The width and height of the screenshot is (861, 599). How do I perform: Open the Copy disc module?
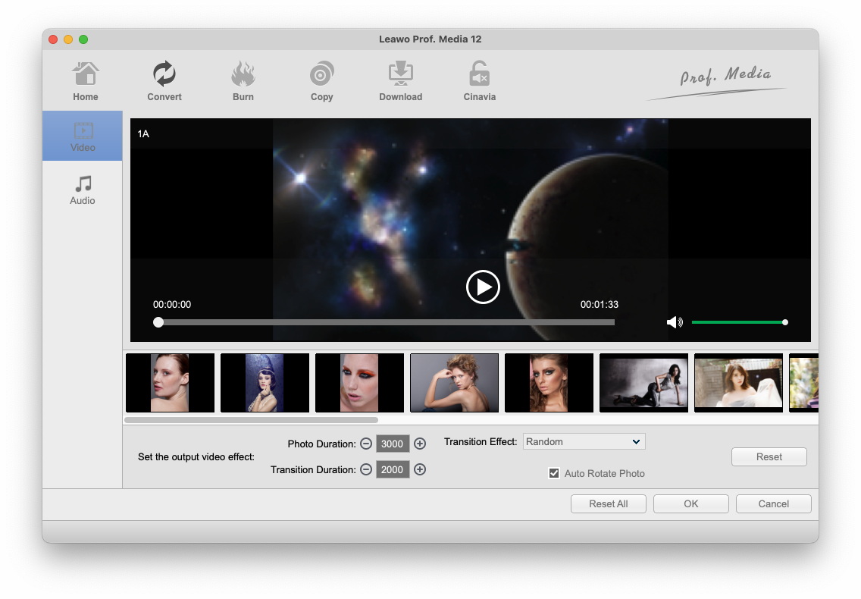[322, 76]
